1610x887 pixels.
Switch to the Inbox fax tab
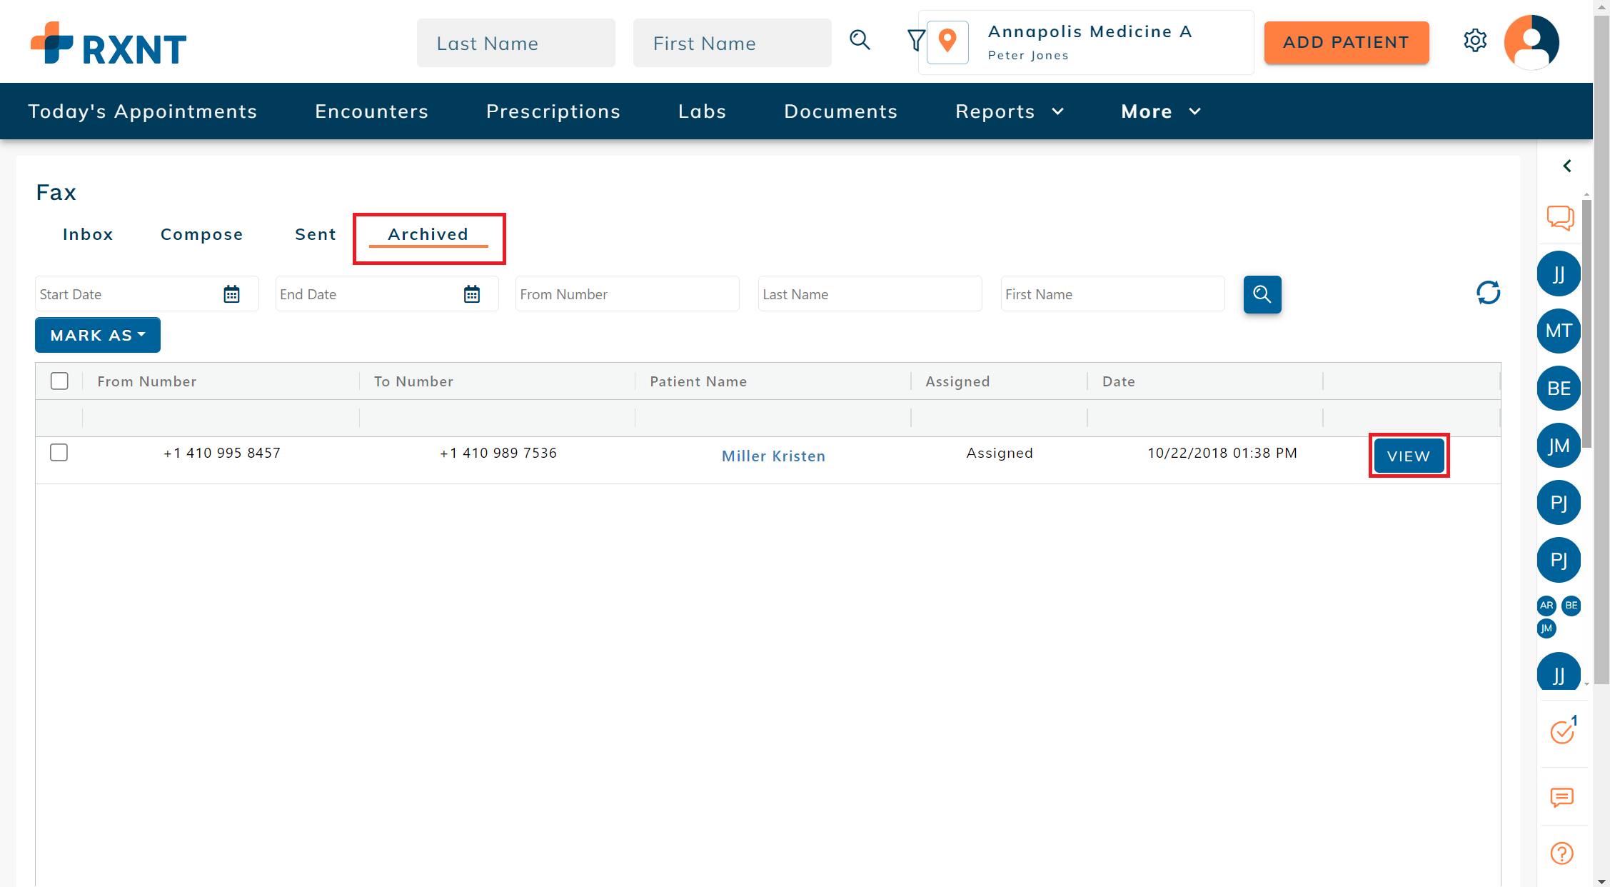(88, 235)
